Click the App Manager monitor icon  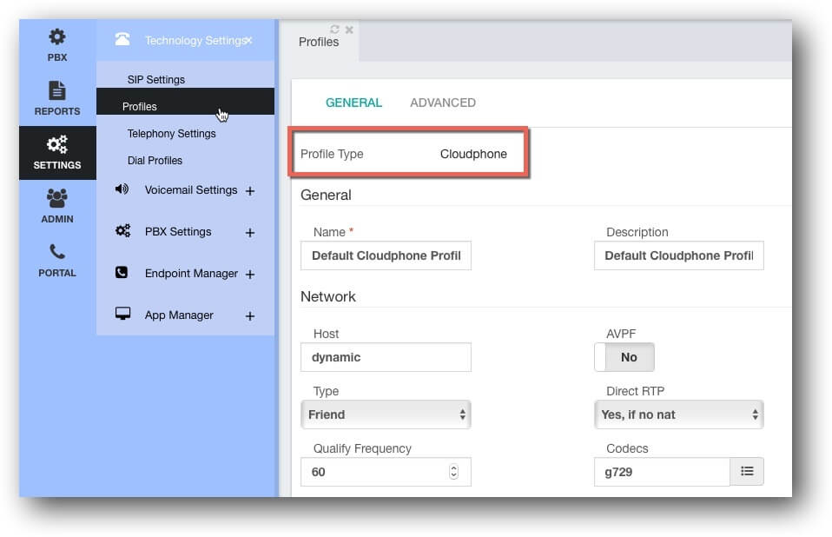pos(122,314)
